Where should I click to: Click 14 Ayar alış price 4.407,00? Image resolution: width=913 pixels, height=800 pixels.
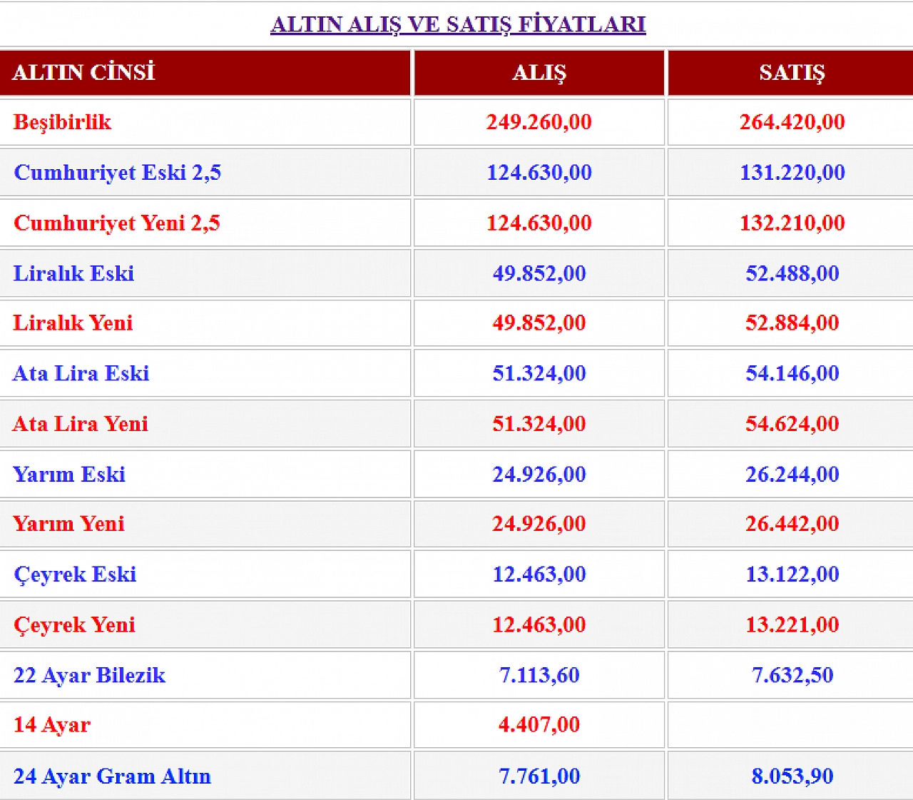pos(539,725)
